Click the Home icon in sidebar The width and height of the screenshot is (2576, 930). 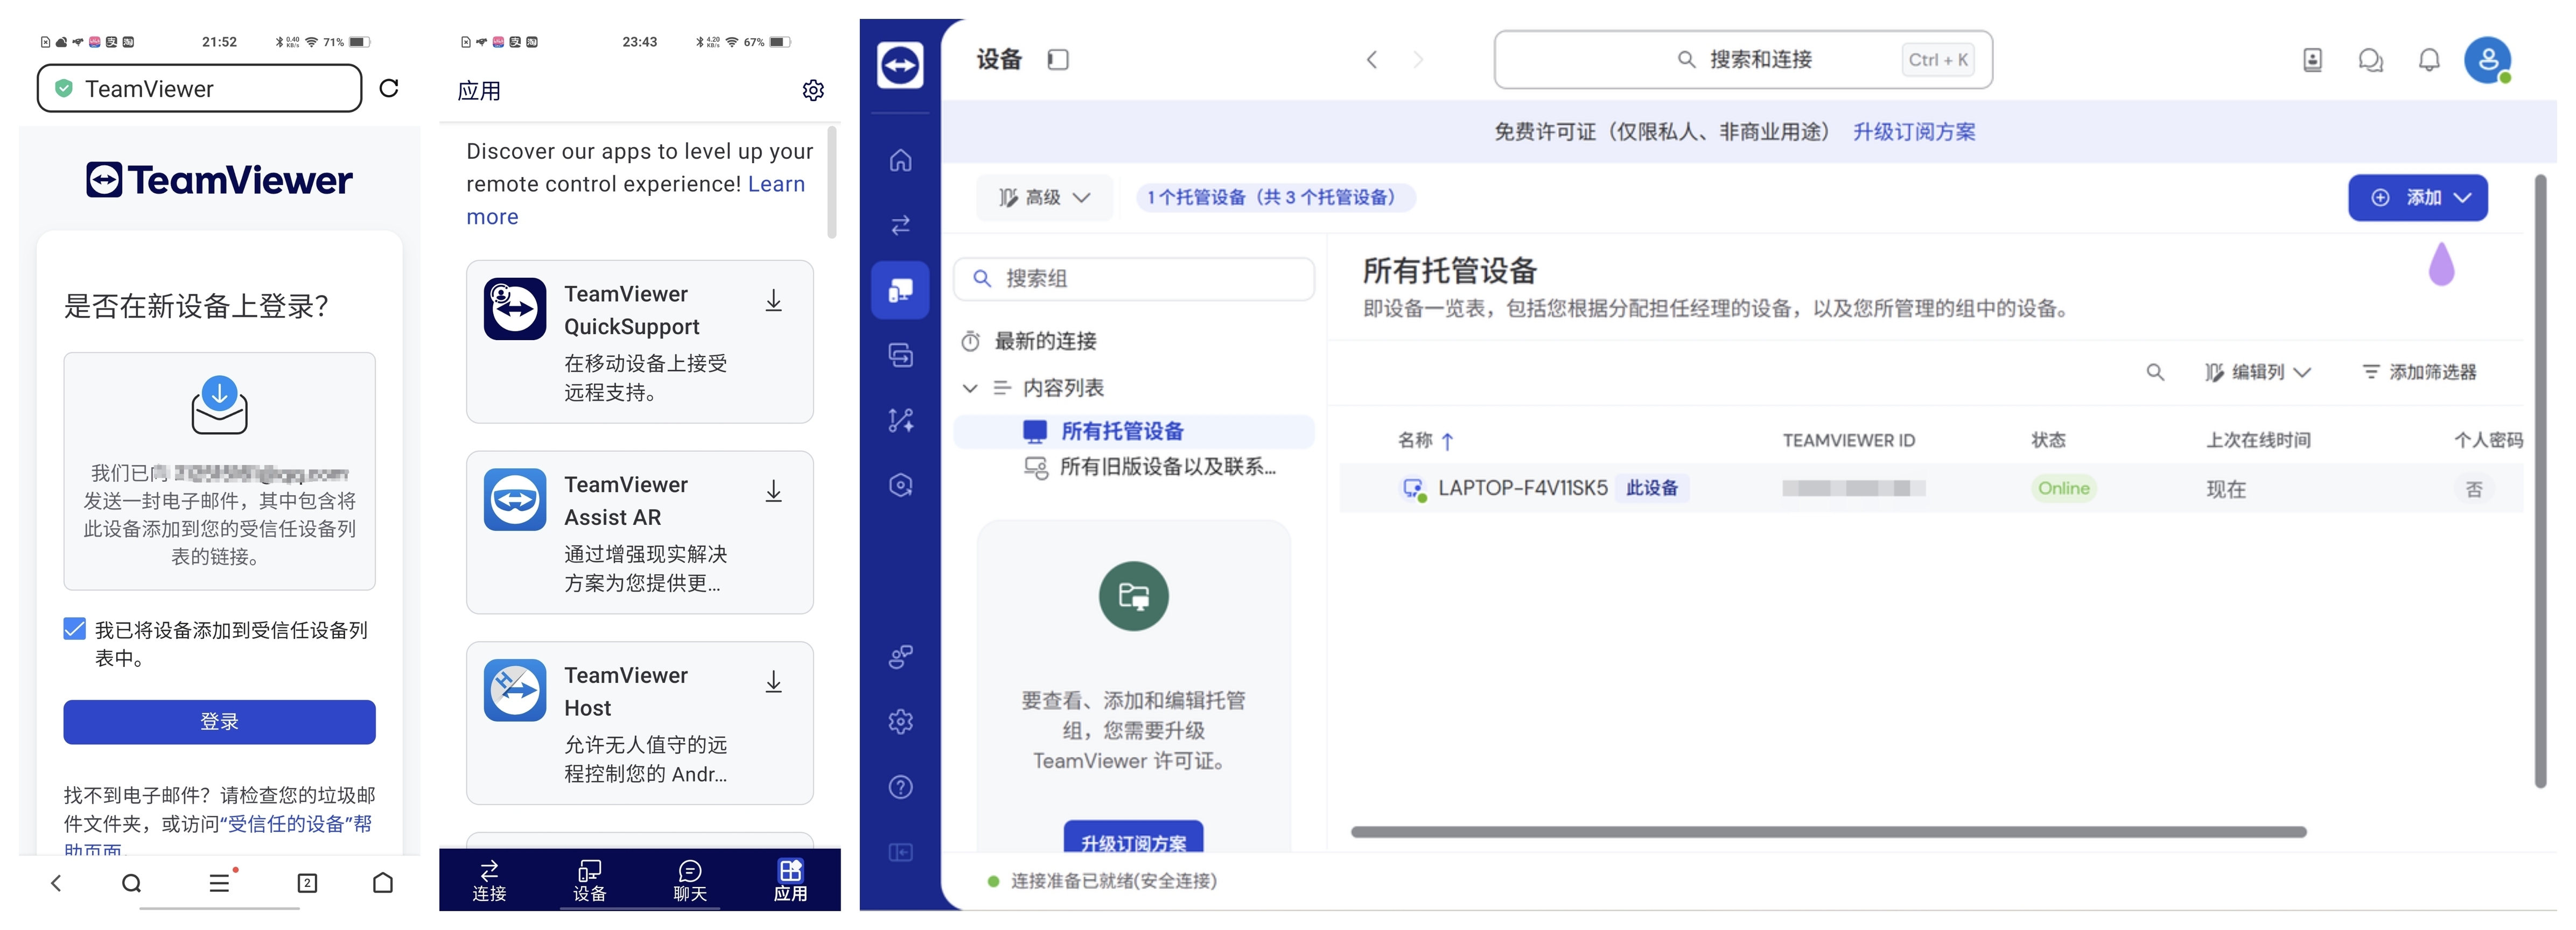point(900,160)
